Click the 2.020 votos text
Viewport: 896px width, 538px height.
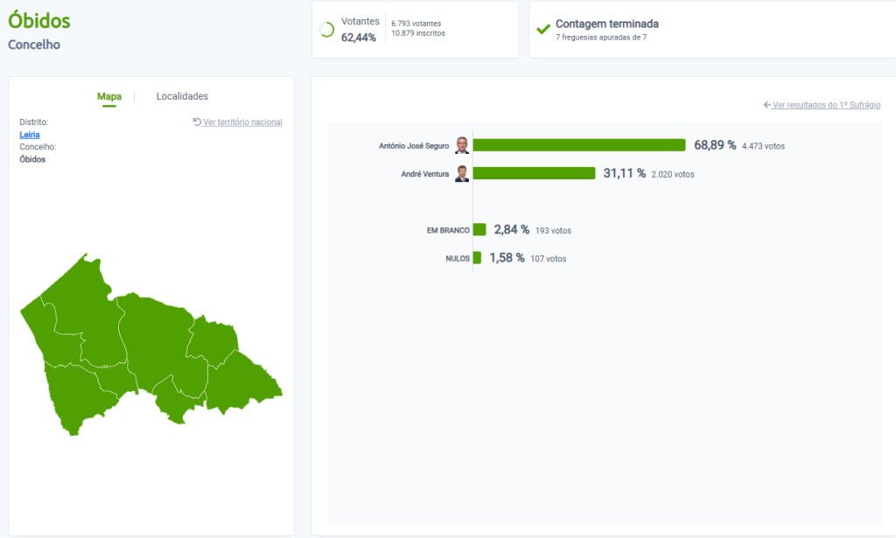pyautogui.click(x=673, y=174)
